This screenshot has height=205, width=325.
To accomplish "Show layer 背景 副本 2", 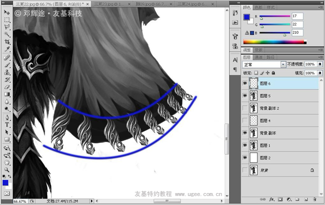I will (x=245, y=108).
